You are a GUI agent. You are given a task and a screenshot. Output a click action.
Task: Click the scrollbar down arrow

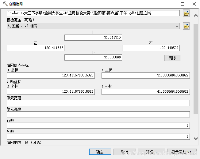(x=196, y=139)
